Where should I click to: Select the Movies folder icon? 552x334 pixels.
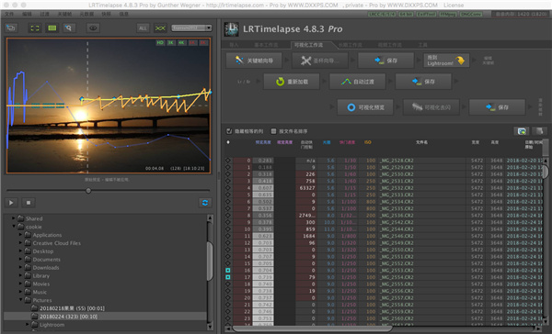click(28, 284)
